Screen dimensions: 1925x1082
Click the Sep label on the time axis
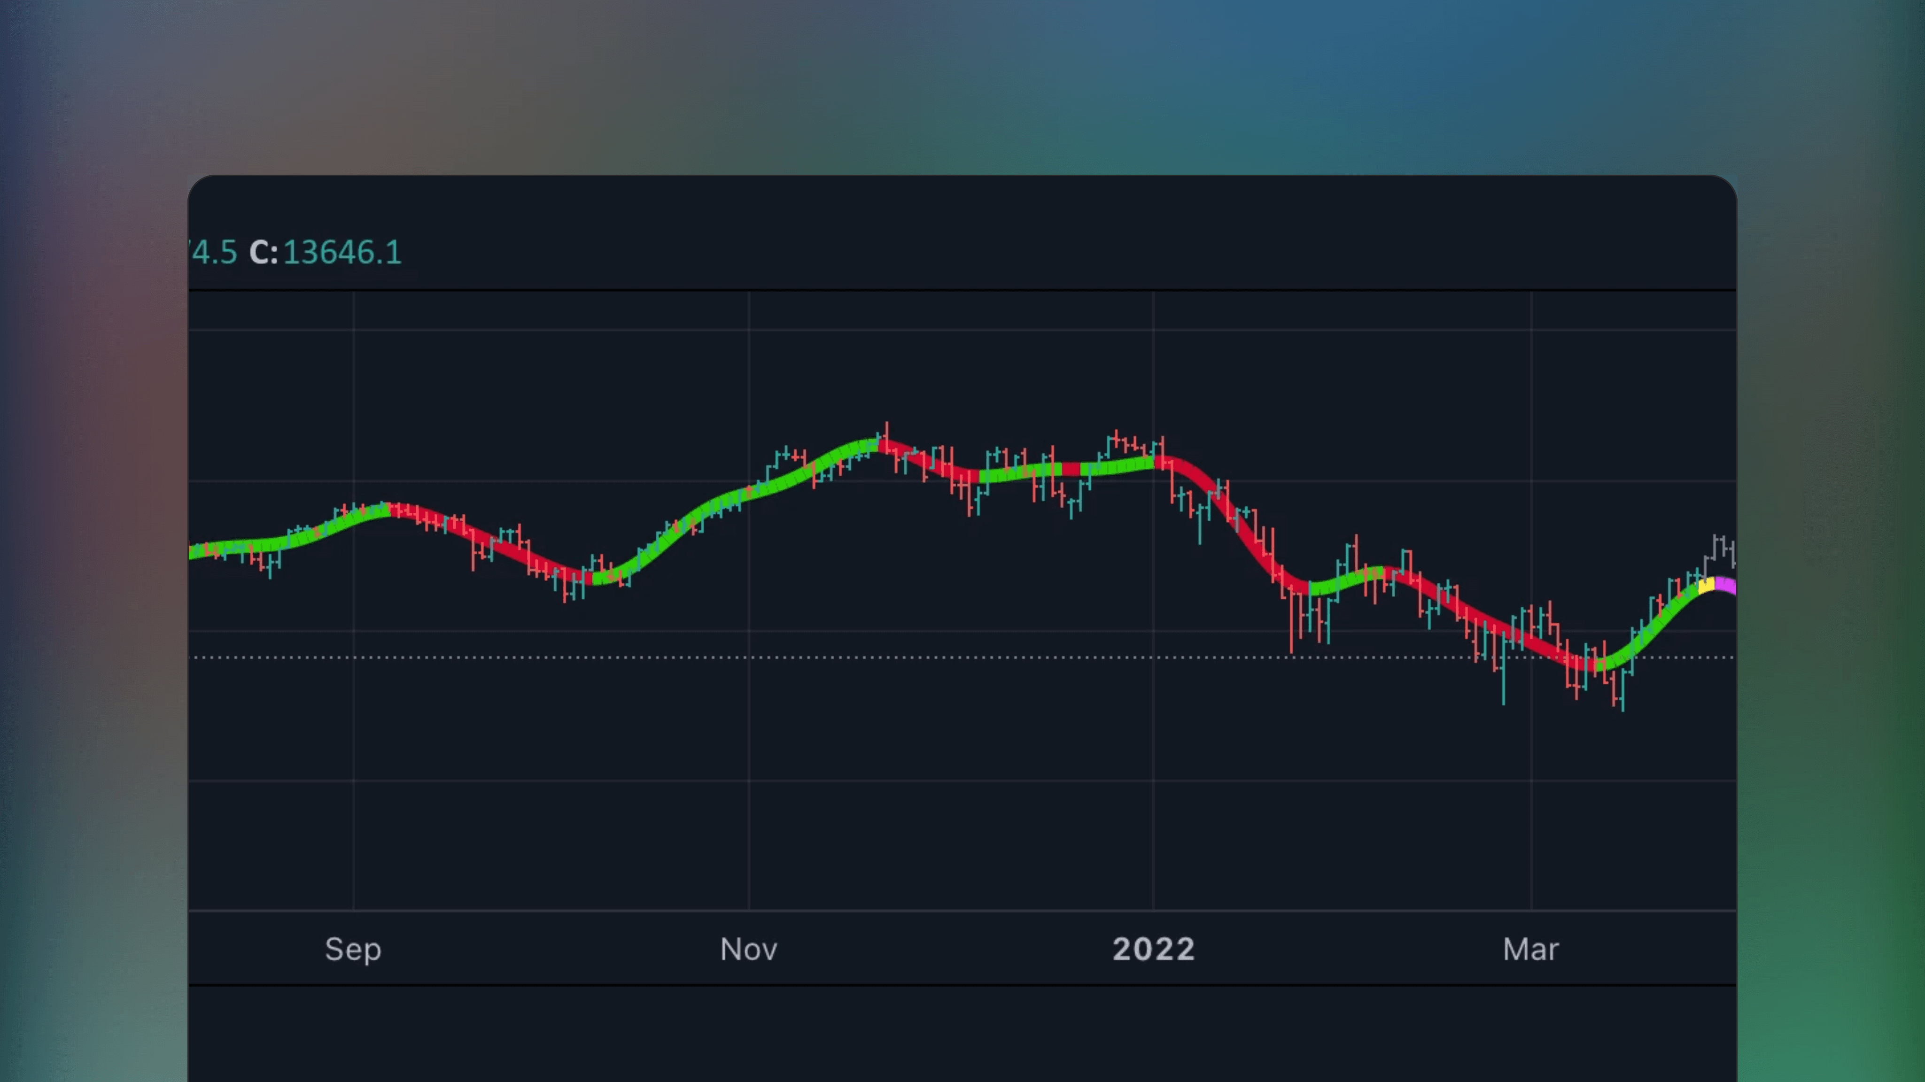pyautogui.click(x=353, y=949)
